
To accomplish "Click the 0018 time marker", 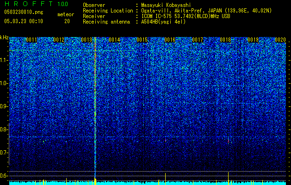I will pyautogui.click(x=225, y=40).
